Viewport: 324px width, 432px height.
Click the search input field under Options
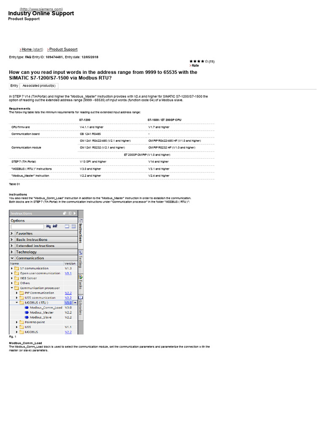point(27,227)
